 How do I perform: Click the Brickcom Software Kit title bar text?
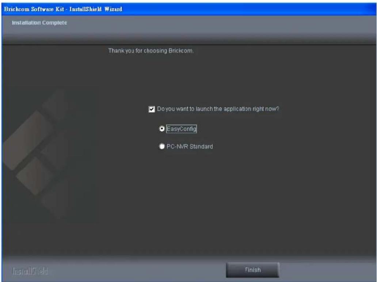[x=63, y=9]
